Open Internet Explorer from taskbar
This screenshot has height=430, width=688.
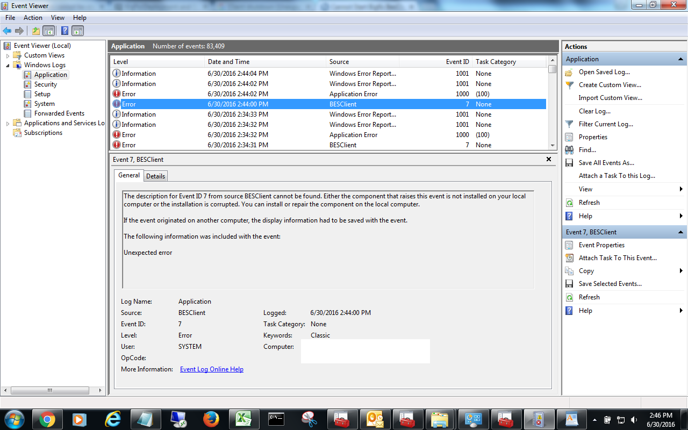(113, 419)
